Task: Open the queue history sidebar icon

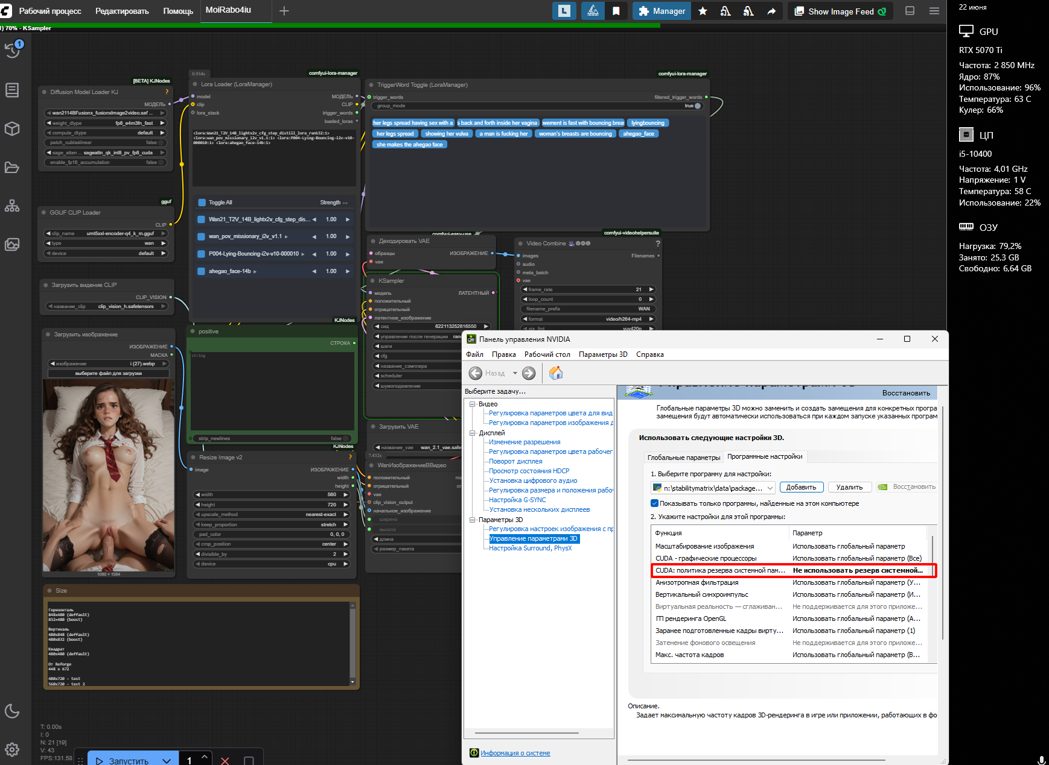Action: point(13,50)
